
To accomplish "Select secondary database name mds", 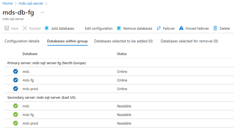I will (26, 106).
